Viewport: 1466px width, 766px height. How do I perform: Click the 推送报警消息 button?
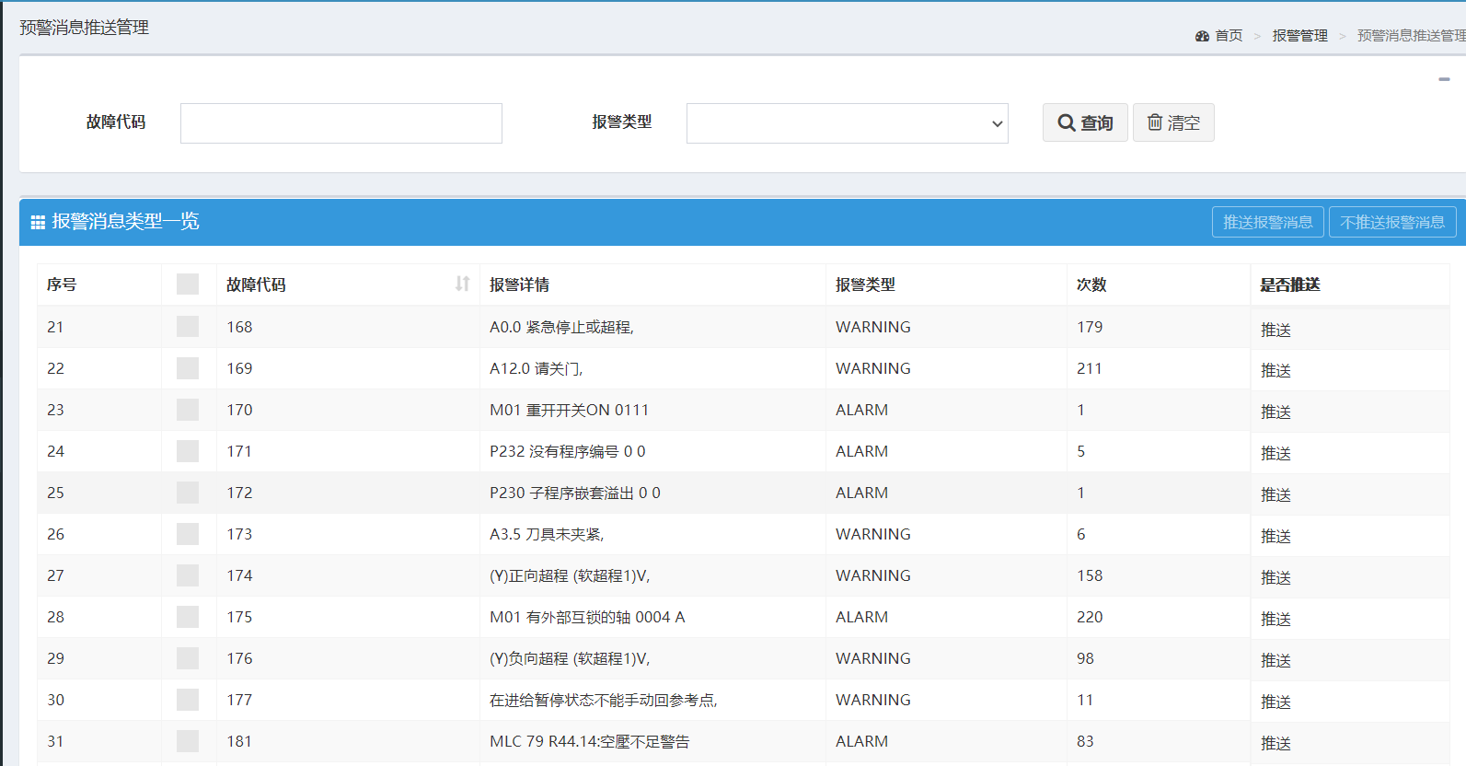pos(1268,222)
